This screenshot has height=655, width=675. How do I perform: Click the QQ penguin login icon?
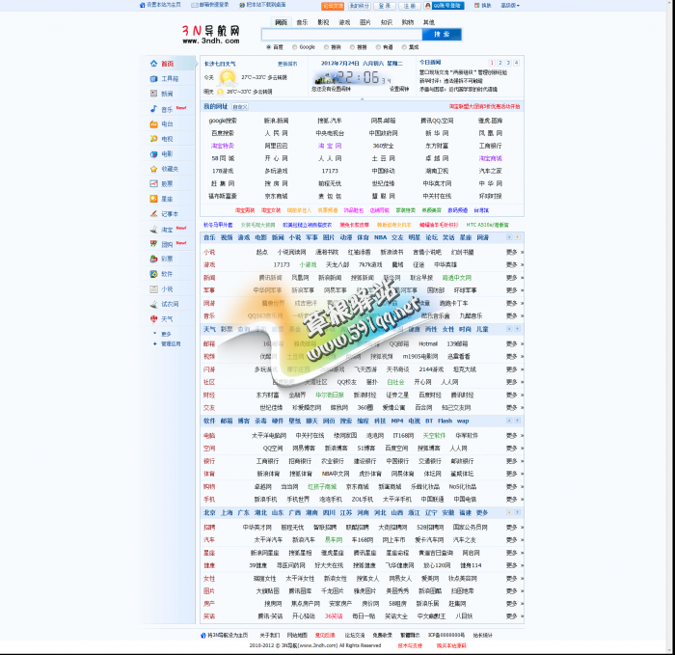pyautogui.click(x=428, y=6)
